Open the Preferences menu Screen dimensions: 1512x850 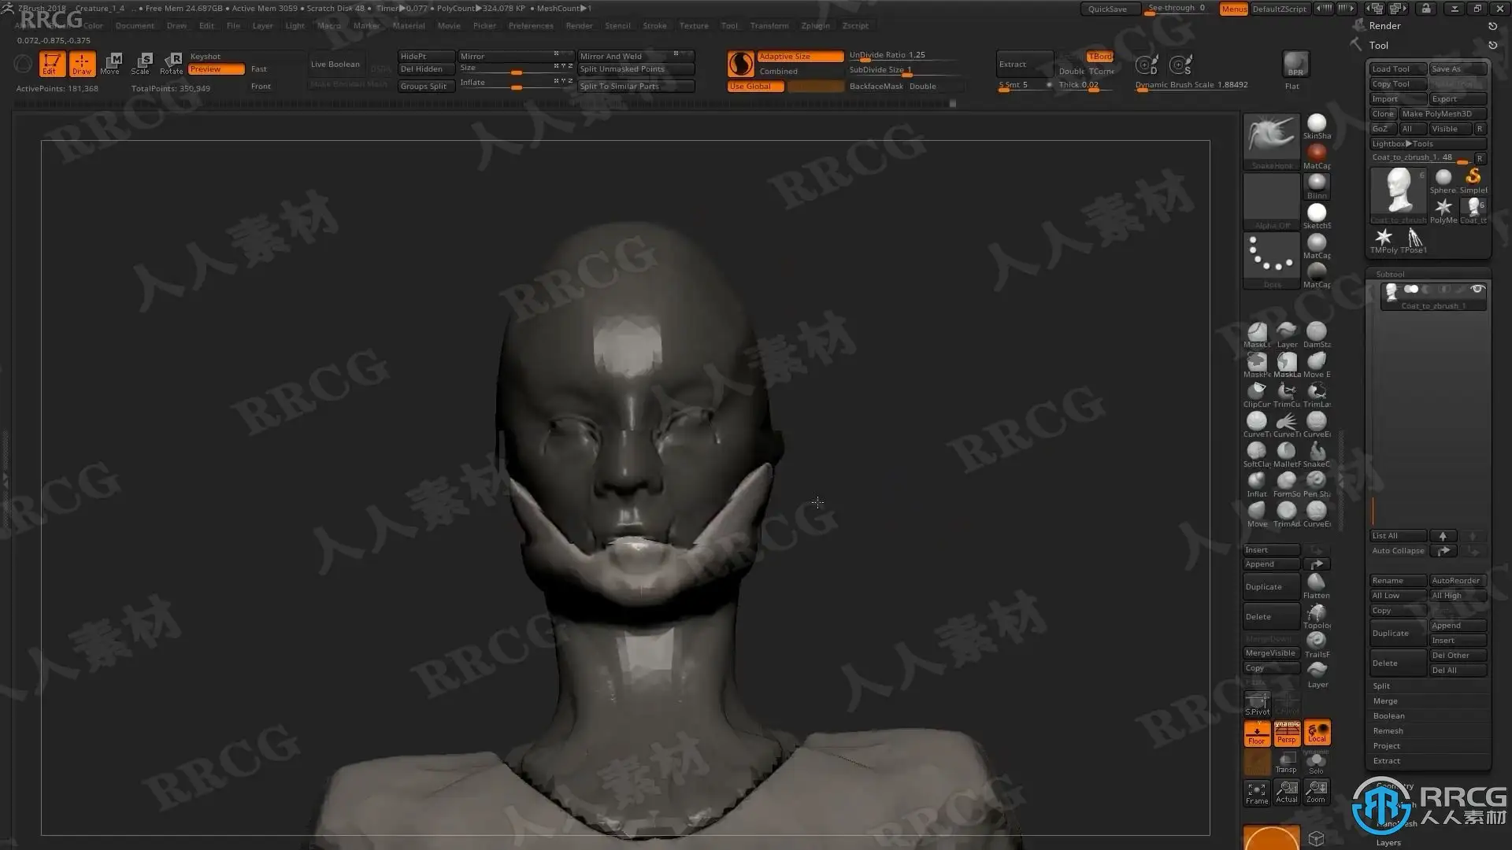pos(530,25)
